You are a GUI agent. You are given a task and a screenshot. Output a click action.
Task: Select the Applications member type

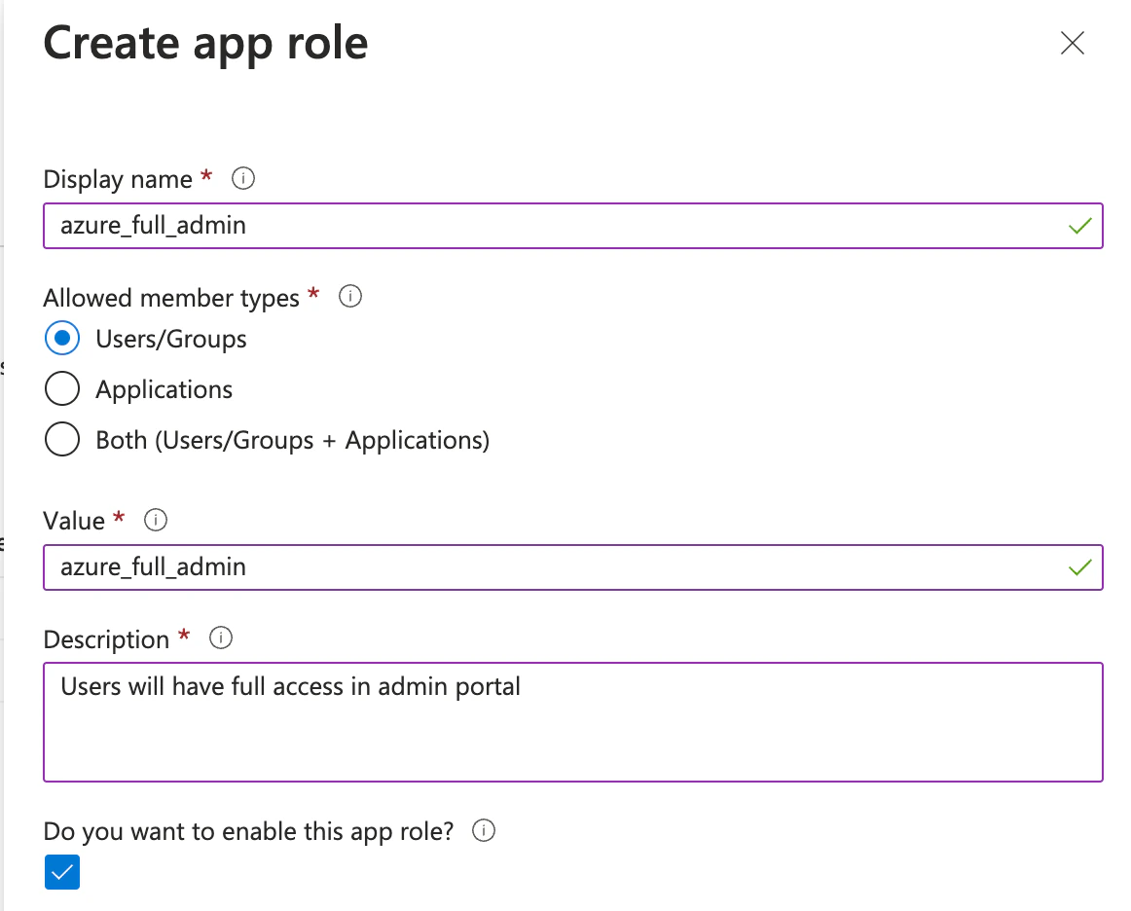tap(62, 388)
